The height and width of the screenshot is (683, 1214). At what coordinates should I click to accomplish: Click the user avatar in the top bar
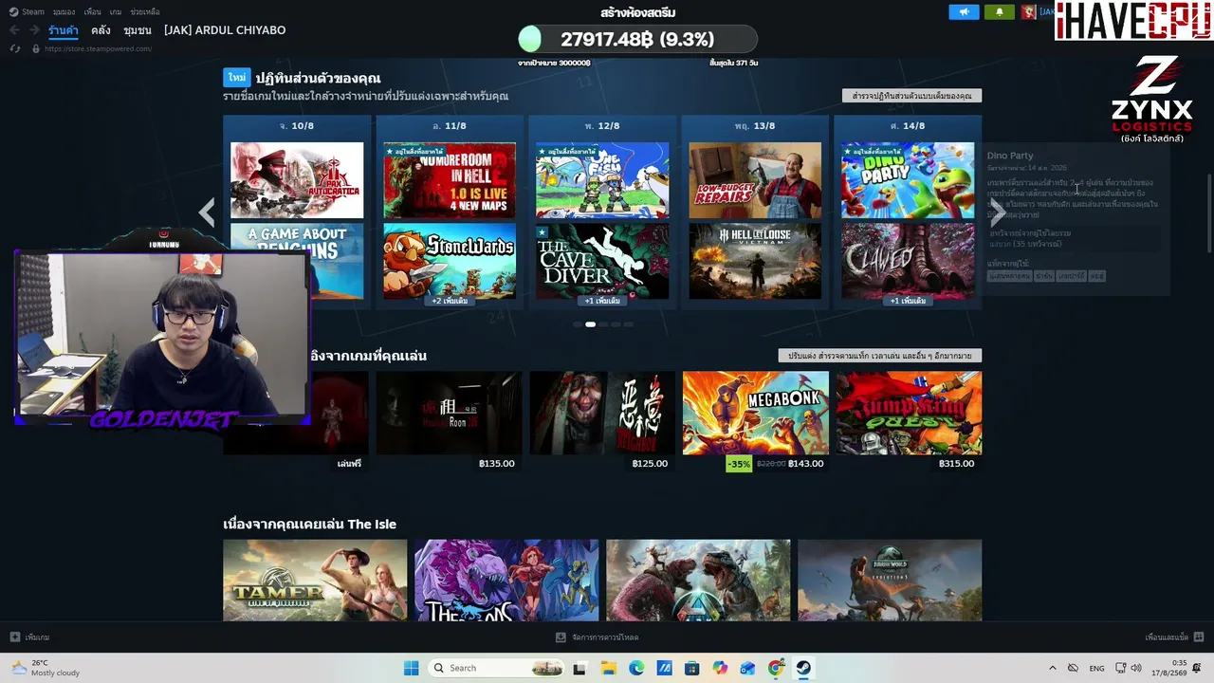pyautogui.click(x=1028, y=12)
